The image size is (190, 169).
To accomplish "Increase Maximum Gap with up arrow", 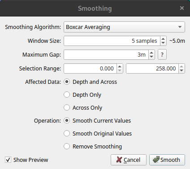I will [151, 53].
